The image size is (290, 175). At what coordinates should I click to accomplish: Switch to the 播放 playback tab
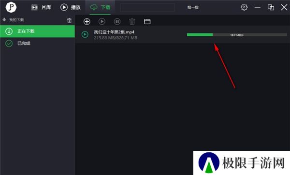[71, 7]
